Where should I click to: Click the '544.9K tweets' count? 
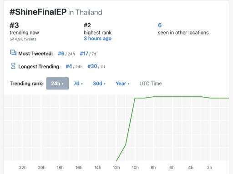coord(23,39)
